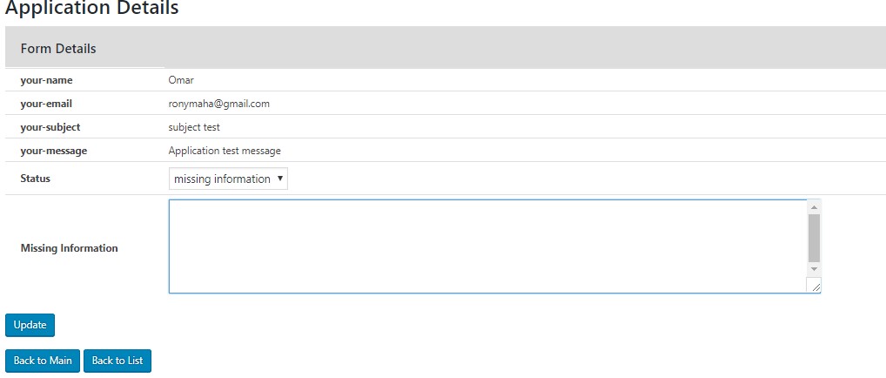This screenshot has width=886, height=378.
Task: Click the textarea scrollbar thumb
Action: coord(814,238)
